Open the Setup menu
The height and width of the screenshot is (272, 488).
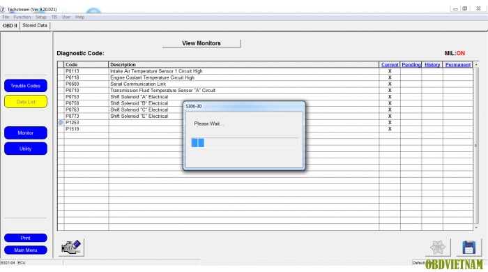point(40,17)
